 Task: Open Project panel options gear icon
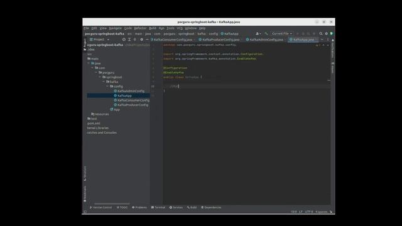point(142,40)
